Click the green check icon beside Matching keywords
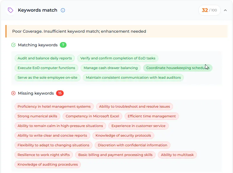233x173 pixels. (x=13, y=45)
